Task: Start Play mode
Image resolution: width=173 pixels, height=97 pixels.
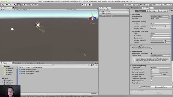Action: (x=82, y=5)
